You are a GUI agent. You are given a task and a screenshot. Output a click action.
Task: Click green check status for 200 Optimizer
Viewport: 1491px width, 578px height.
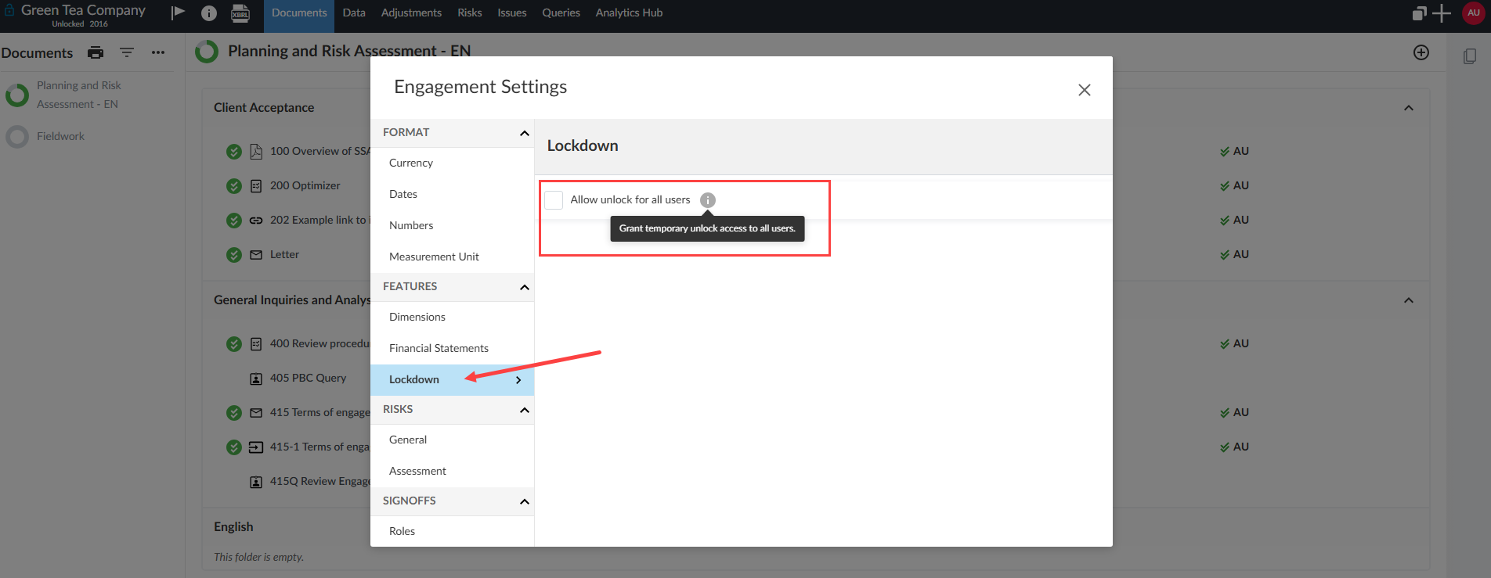[233, 186]
